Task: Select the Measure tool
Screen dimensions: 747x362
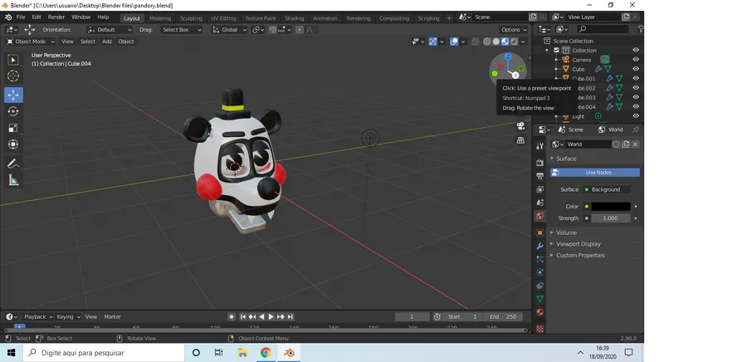Action: 13,180
